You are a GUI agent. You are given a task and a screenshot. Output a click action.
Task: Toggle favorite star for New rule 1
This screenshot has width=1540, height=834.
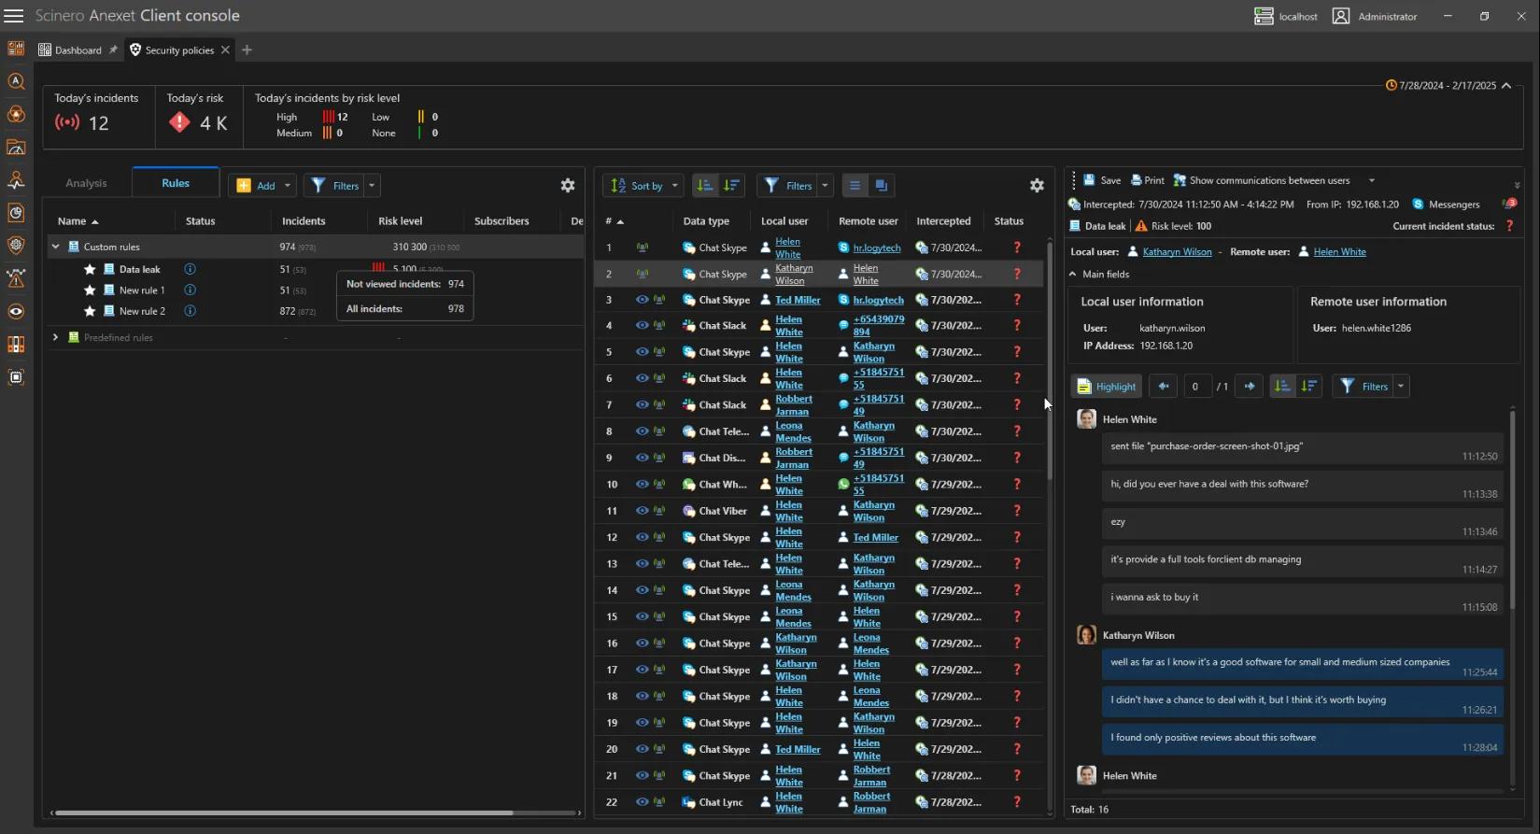click(x=90, y=290)
